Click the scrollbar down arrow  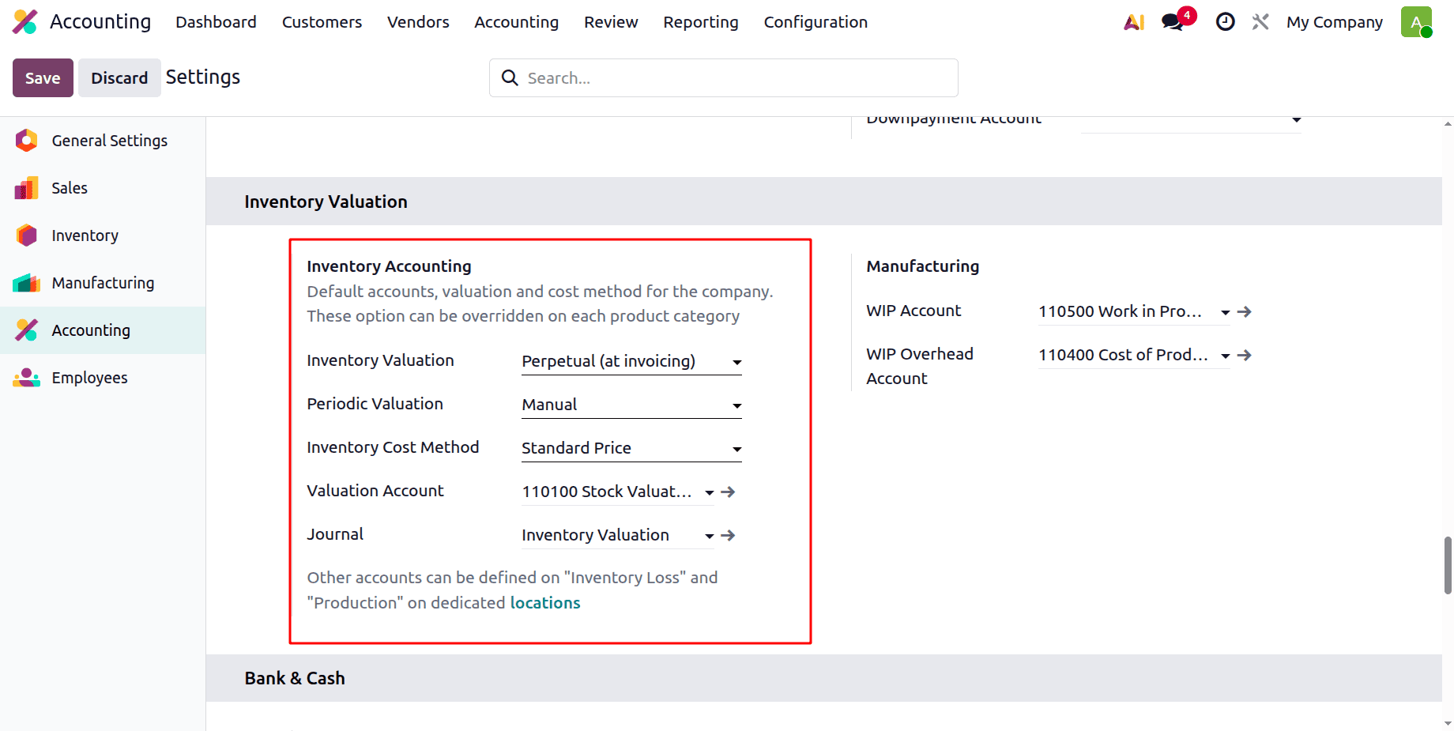[1448, 723]
